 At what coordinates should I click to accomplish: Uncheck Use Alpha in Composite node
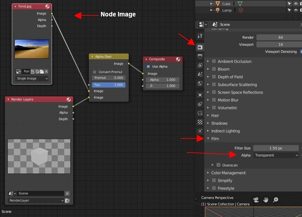148,67
